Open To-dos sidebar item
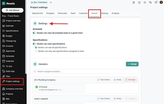This screenshot has height=104, width=164. (7, 66)
